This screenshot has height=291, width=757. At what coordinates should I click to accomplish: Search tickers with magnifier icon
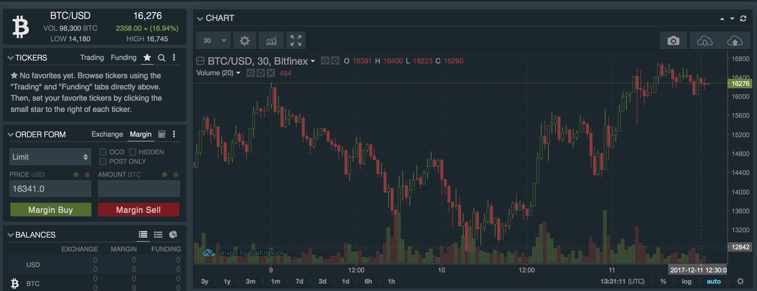click(x=162, y=58)
